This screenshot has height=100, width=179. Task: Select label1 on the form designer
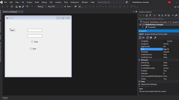coord(13,30)
